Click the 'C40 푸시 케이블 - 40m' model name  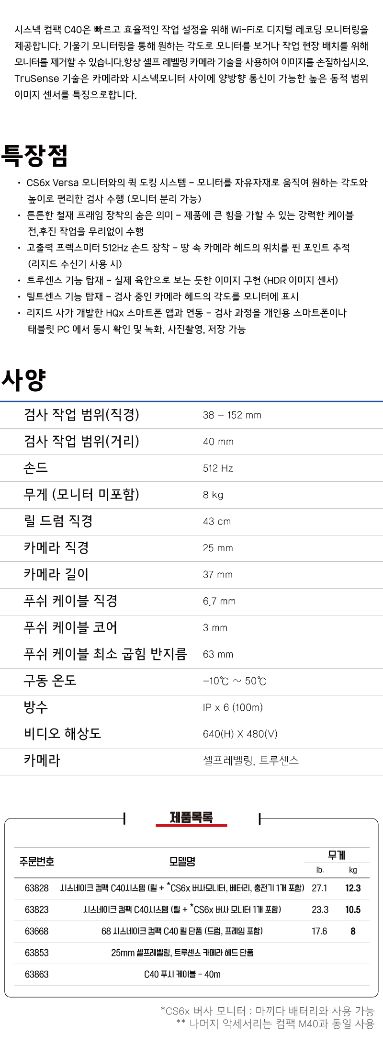(182, 974)
